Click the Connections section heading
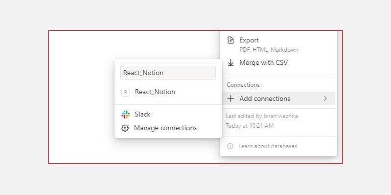The image size is (391, 195). tap(243, 85)
